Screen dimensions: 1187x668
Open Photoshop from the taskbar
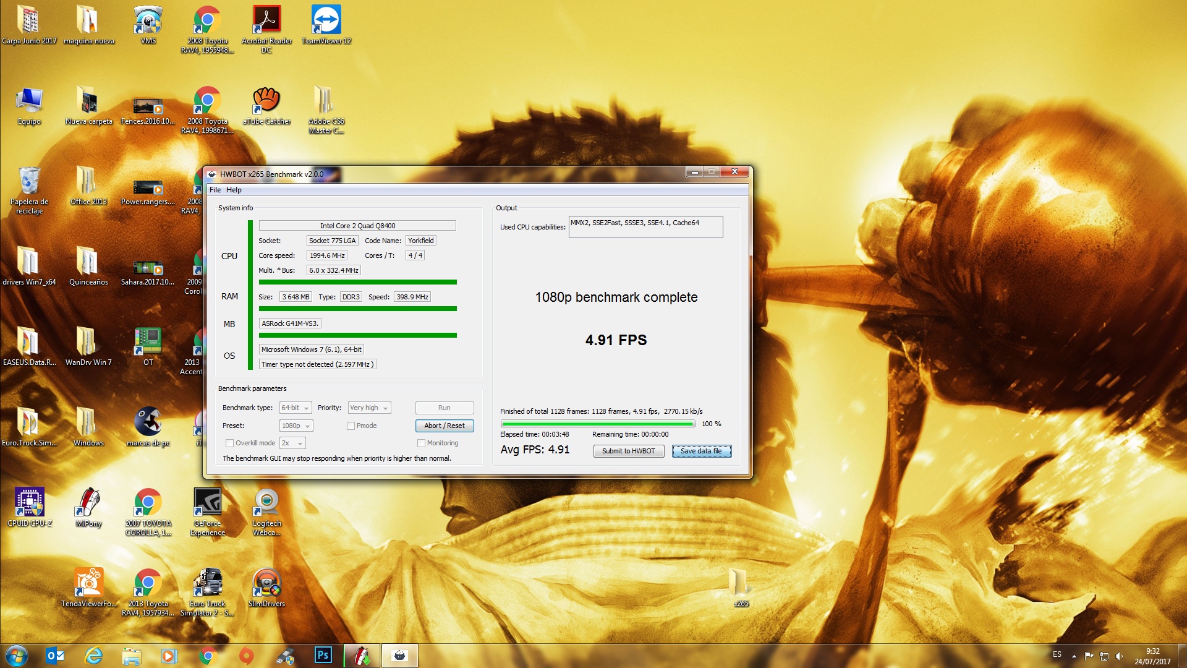coord(323,655)
